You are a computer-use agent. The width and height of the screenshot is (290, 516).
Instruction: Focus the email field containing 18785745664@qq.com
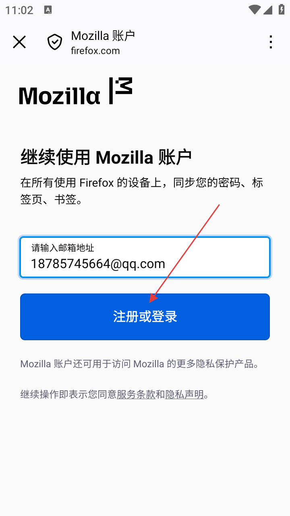tap(145, 257)
